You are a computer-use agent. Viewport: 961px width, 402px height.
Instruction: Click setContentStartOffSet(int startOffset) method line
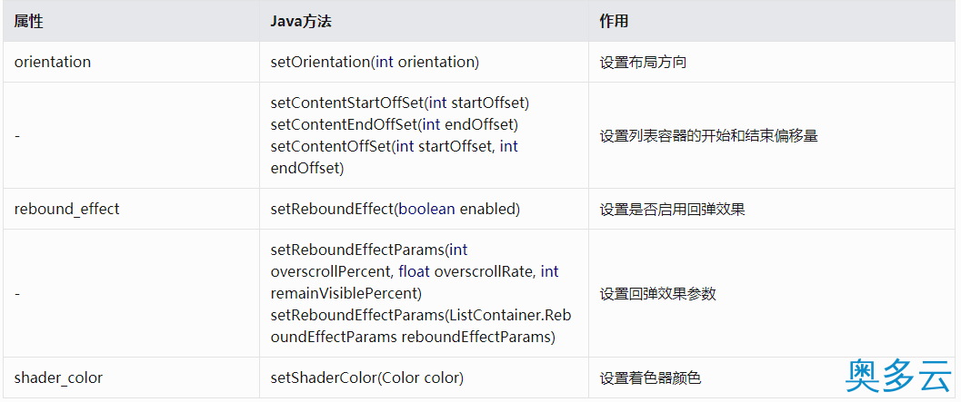pyautogui.click(x=400, y=103)
